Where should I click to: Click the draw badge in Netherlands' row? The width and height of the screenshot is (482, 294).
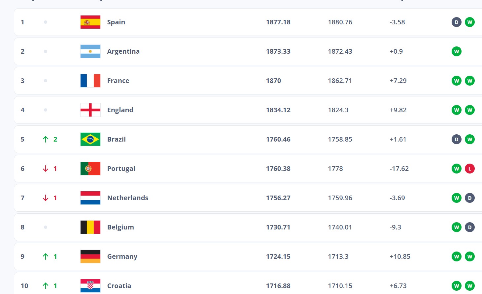(469, 198)
